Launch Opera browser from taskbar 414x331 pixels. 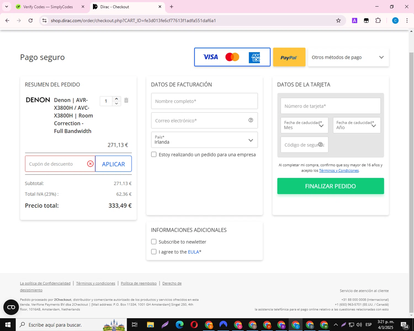click(194, 325)
